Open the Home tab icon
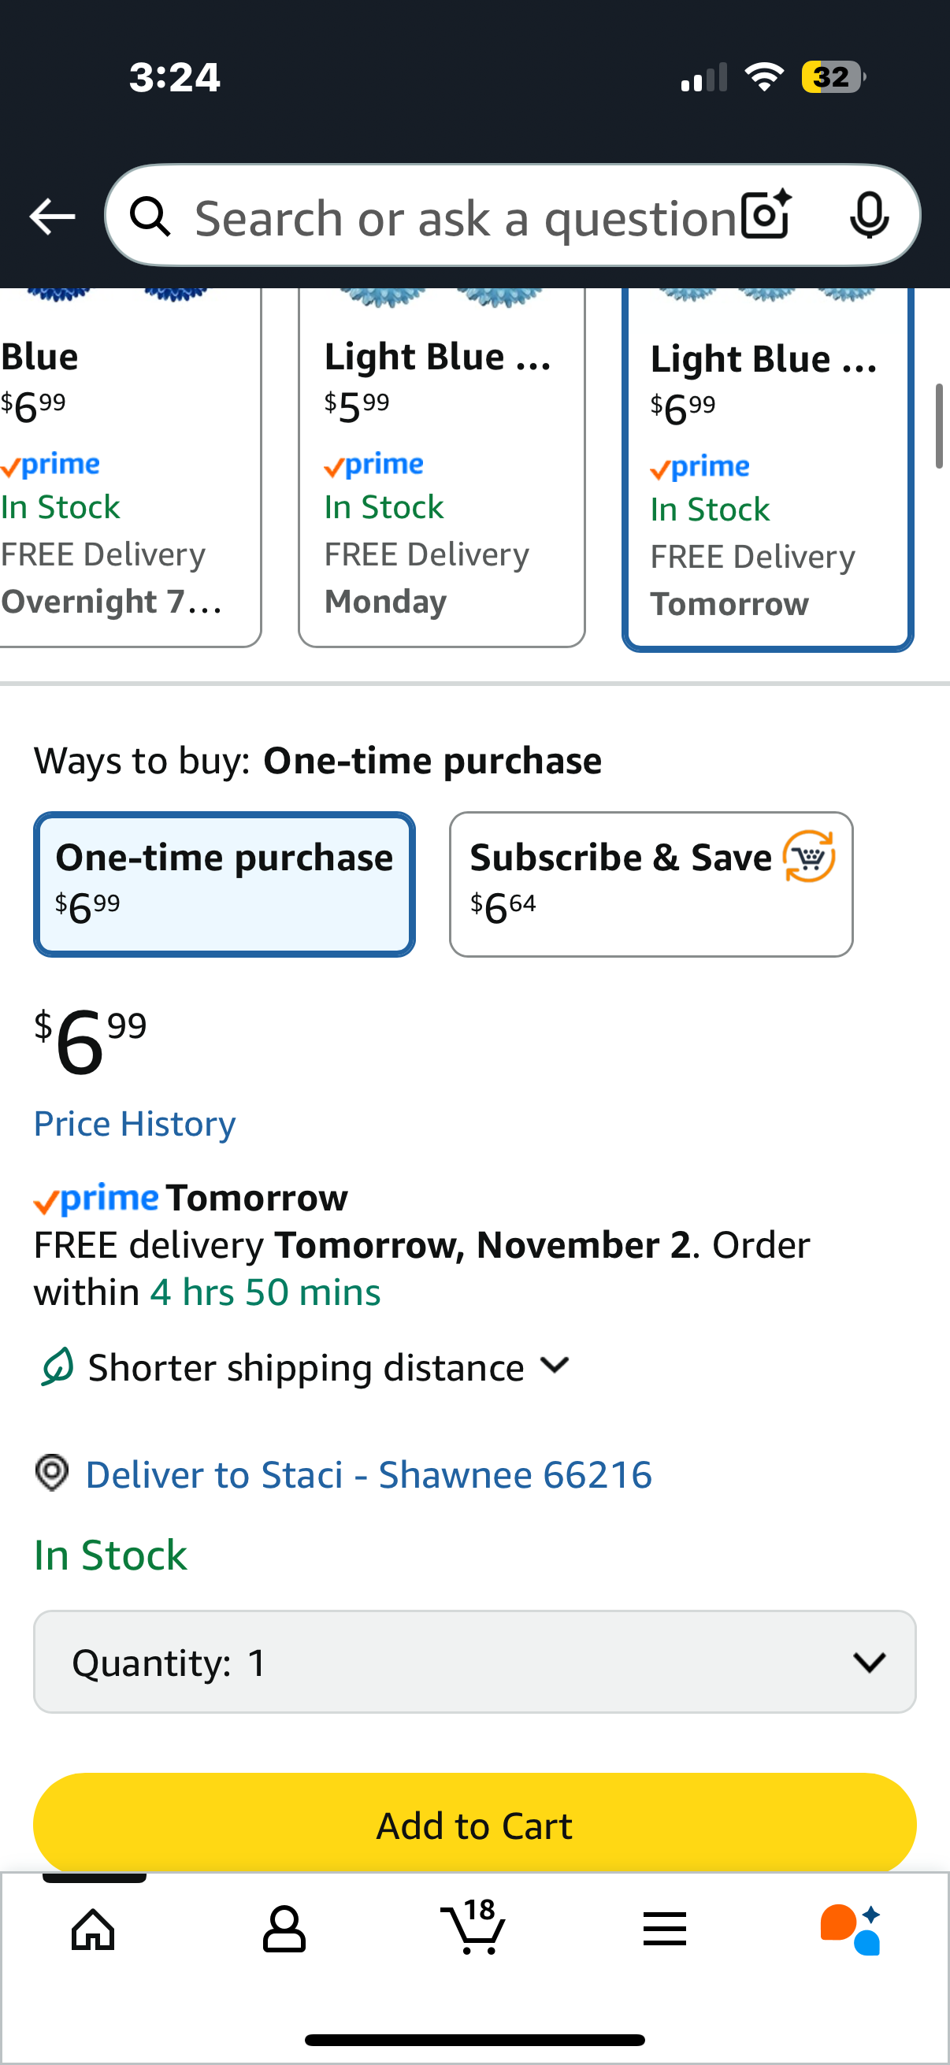Viewport: 950px width, 2065px height. click(x=93, y=1929)
